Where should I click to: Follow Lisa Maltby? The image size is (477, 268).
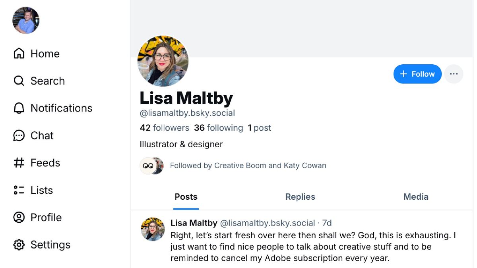(x=417, y=74)
